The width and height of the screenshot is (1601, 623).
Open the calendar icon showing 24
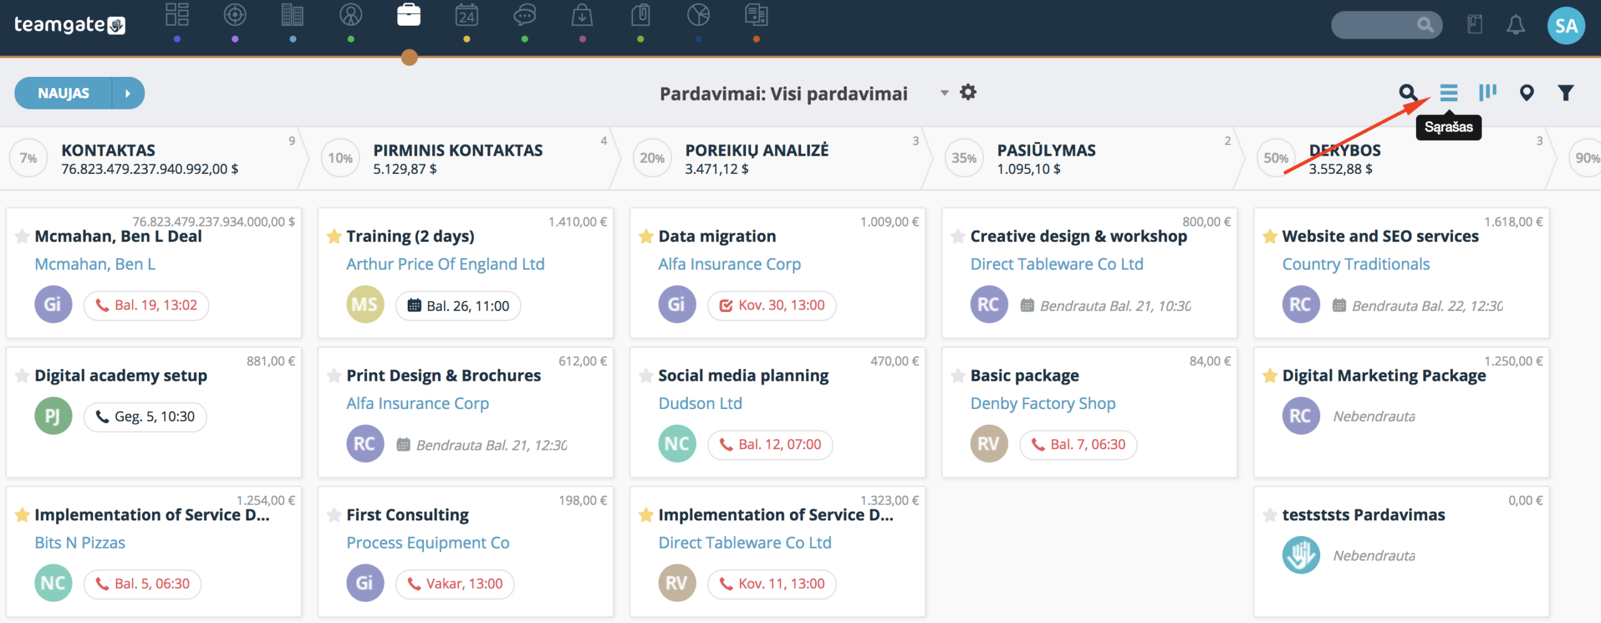click(x=467, y=15)
